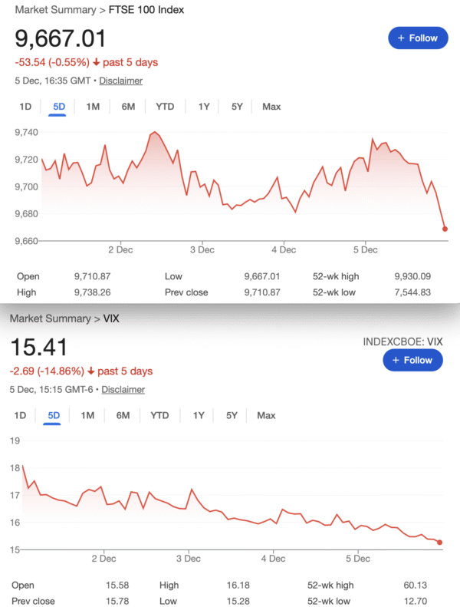
Task: Open FTSE 100 Disclaimer link
Action: pos(121,81)
